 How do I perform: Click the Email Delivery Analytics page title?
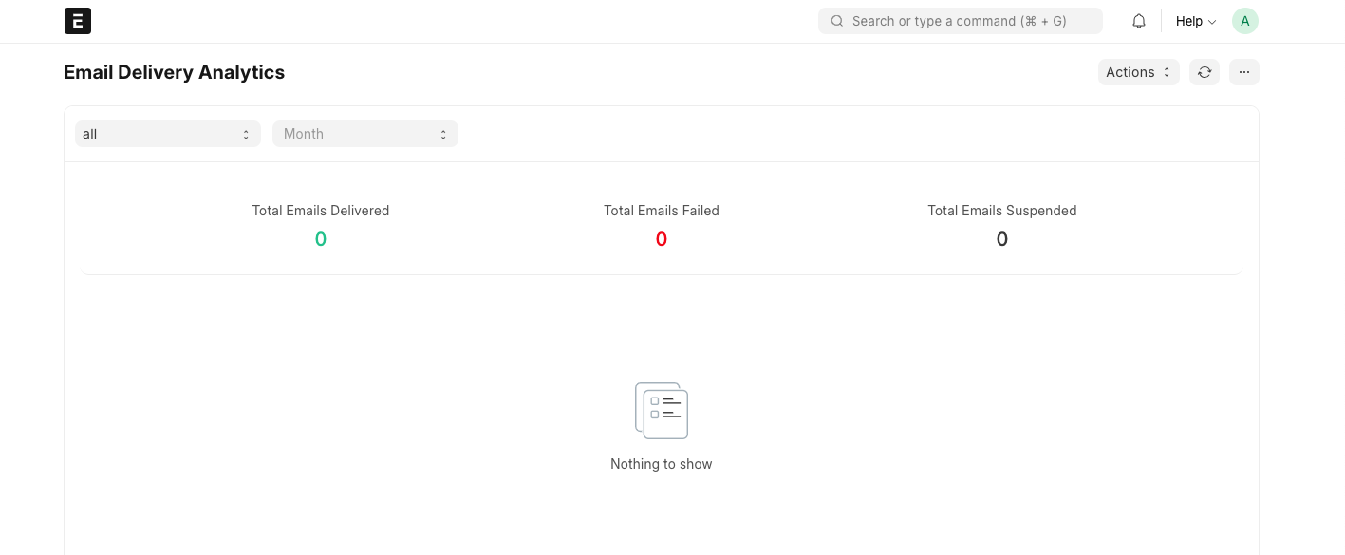tap(174, 72)
